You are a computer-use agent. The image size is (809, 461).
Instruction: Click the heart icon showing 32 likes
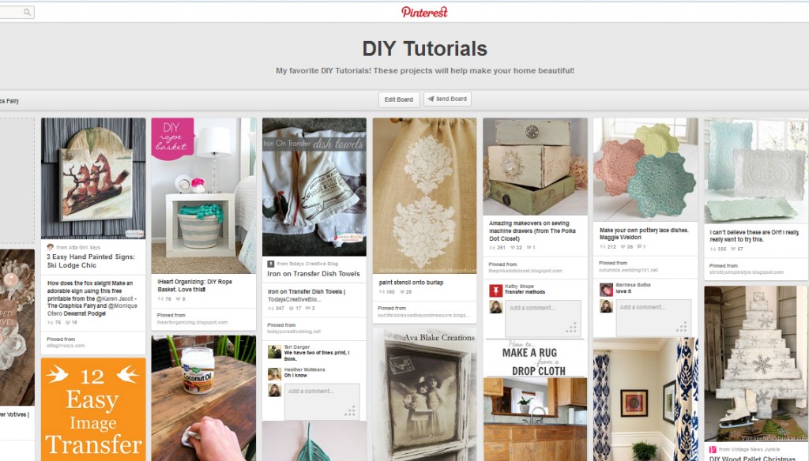click(512, 248)
